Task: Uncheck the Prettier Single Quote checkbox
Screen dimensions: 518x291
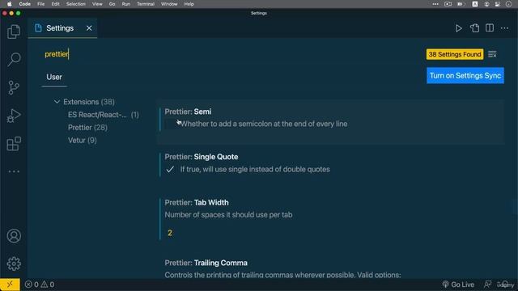Action: point(170,169)
